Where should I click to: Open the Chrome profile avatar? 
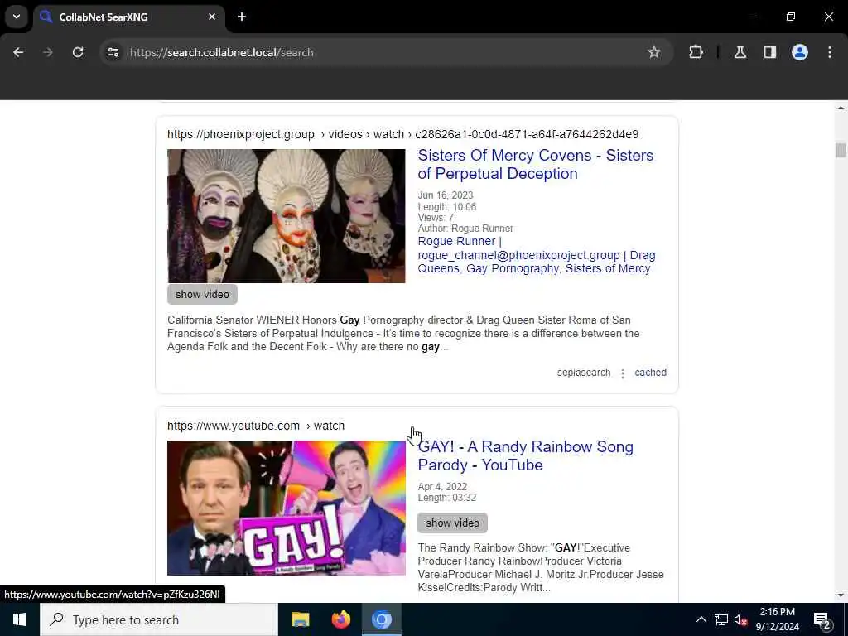tap(800, 52)
